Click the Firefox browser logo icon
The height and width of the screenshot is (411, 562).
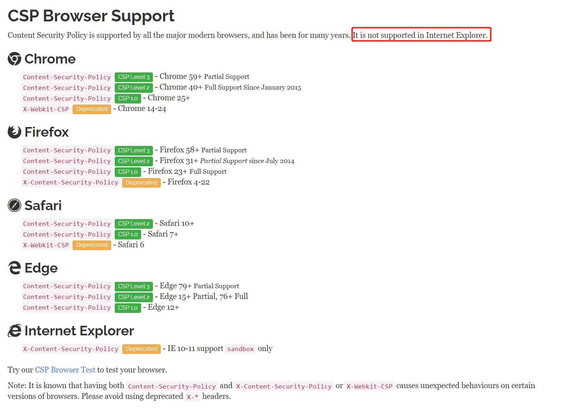pyautogui.click(x=15, y=132)
